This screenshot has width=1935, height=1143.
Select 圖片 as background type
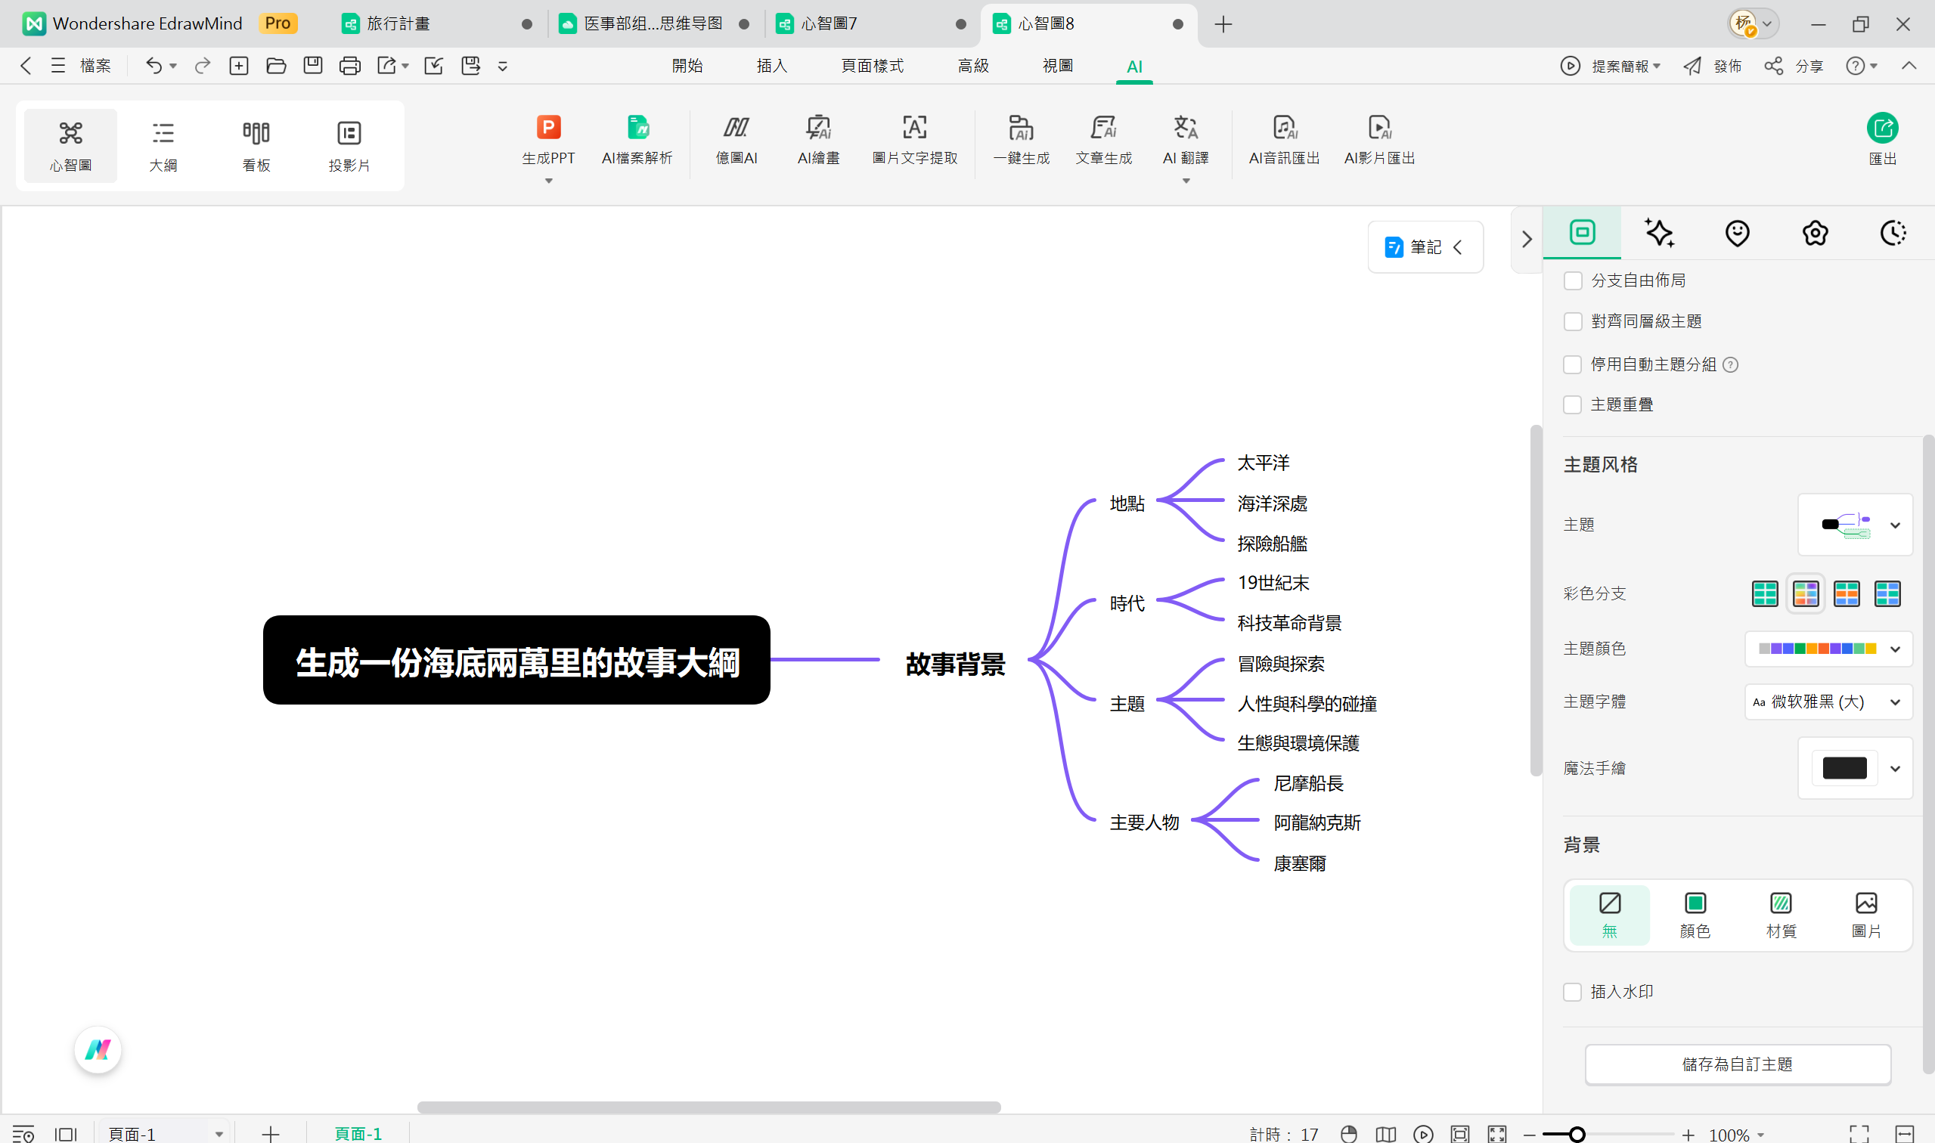(x=1865, y=913)
